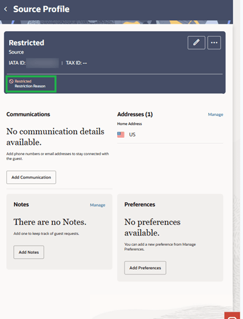Viewport: 243px width, 319px height.
Task: Click the Communications section heading
Action: pyautogui.click(x=28, y=114)
